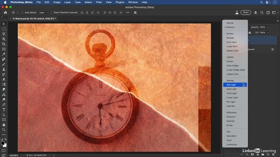Open the Opacity slider dropdown arrow

coord(267,27)
